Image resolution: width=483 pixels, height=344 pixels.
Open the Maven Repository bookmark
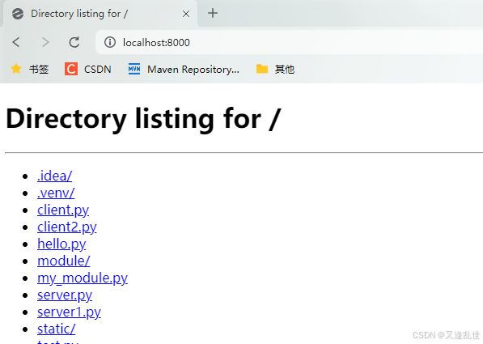[x=184, y=69]
